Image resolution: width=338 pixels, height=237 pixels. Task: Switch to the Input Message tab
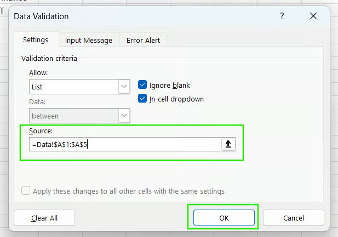click(x=88, y=40)
